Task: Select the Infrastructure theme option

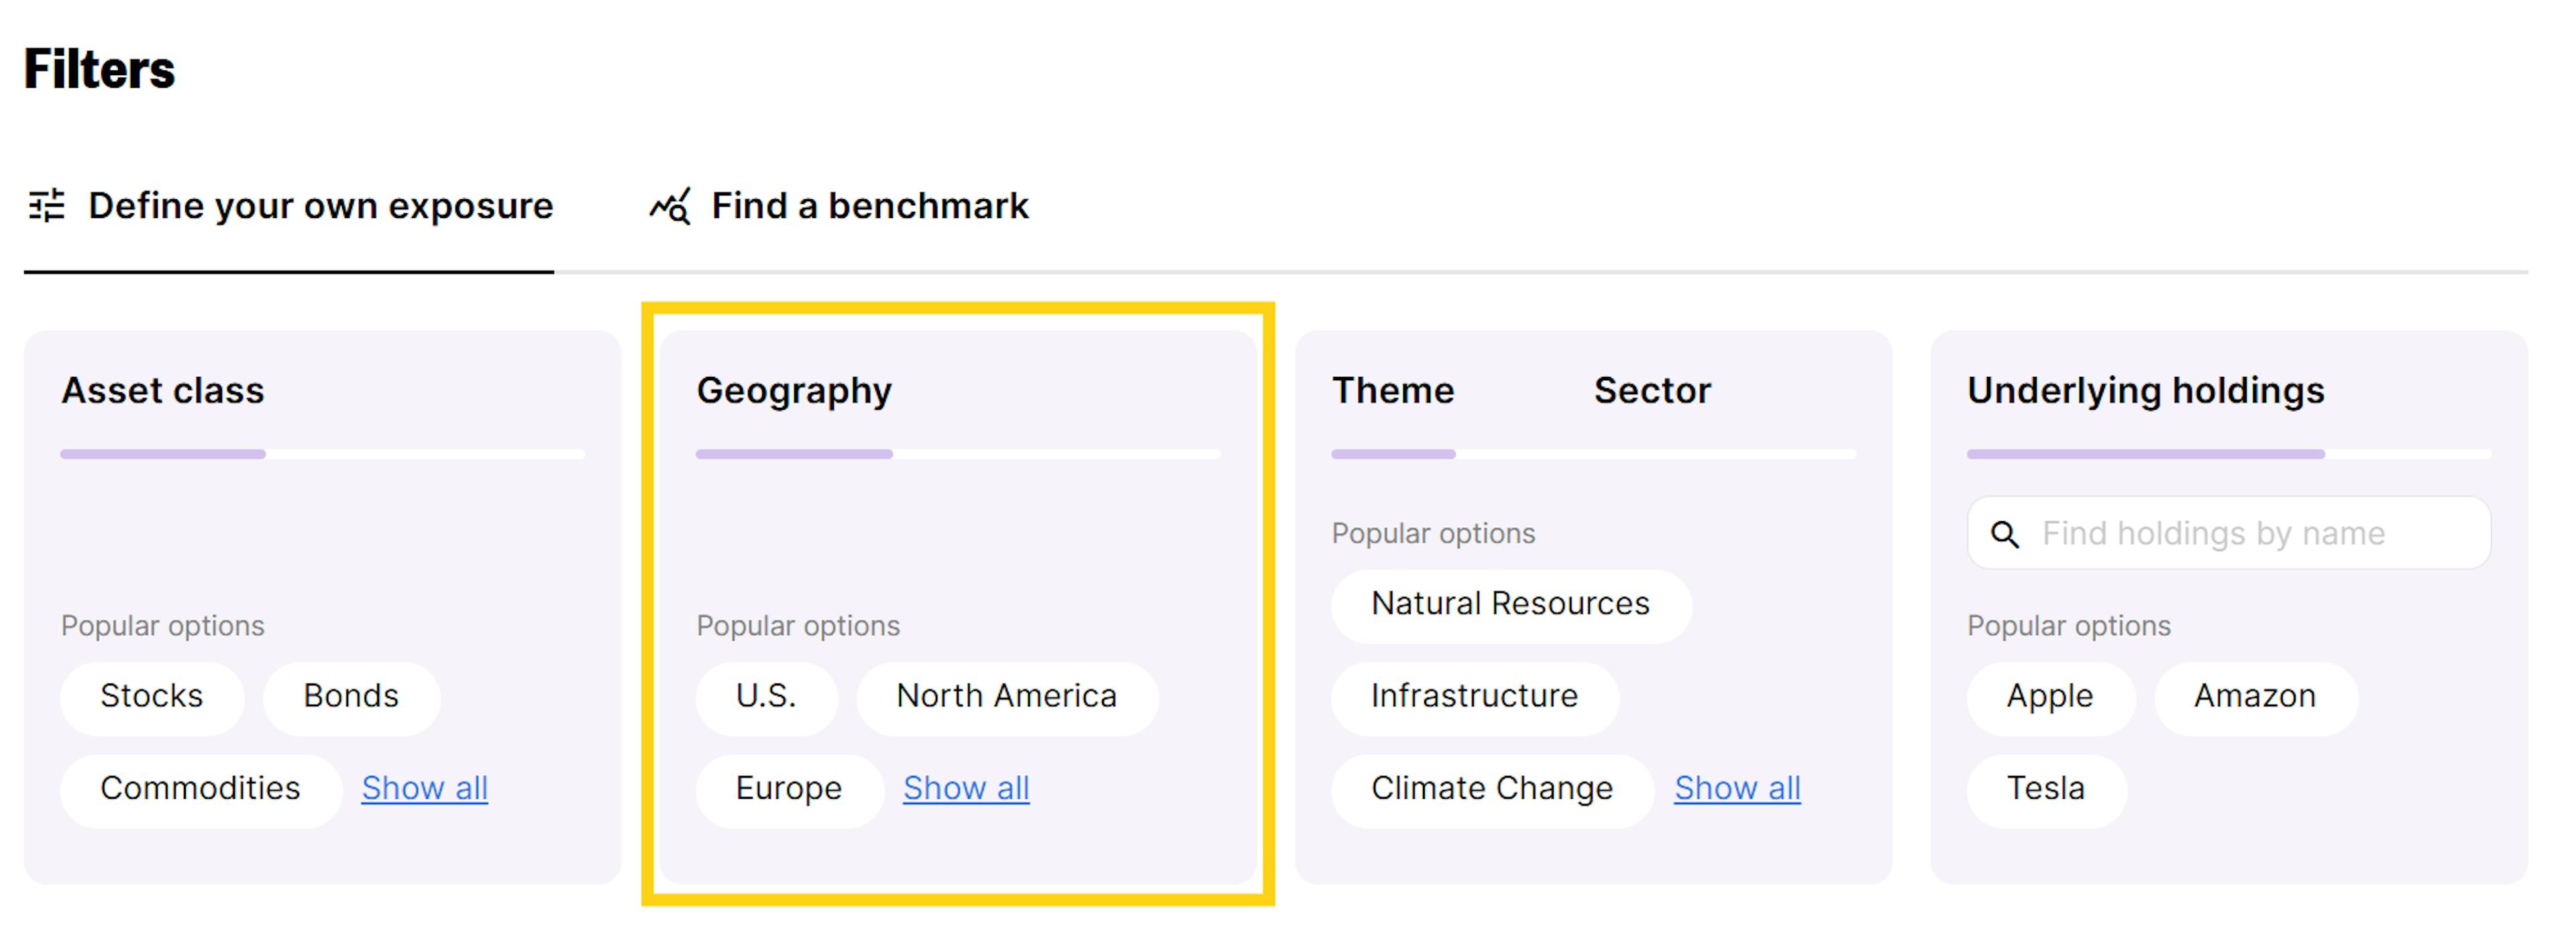Action: click(1474, 696)
